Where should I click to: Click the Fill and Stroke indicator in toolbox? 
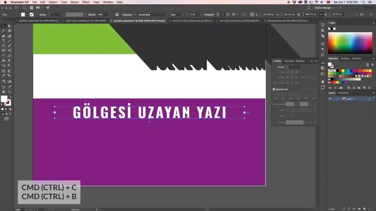(6, 100)
